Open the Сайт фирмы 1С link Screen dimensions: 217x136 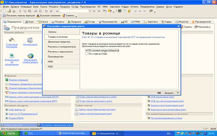(x=17, y=110)
